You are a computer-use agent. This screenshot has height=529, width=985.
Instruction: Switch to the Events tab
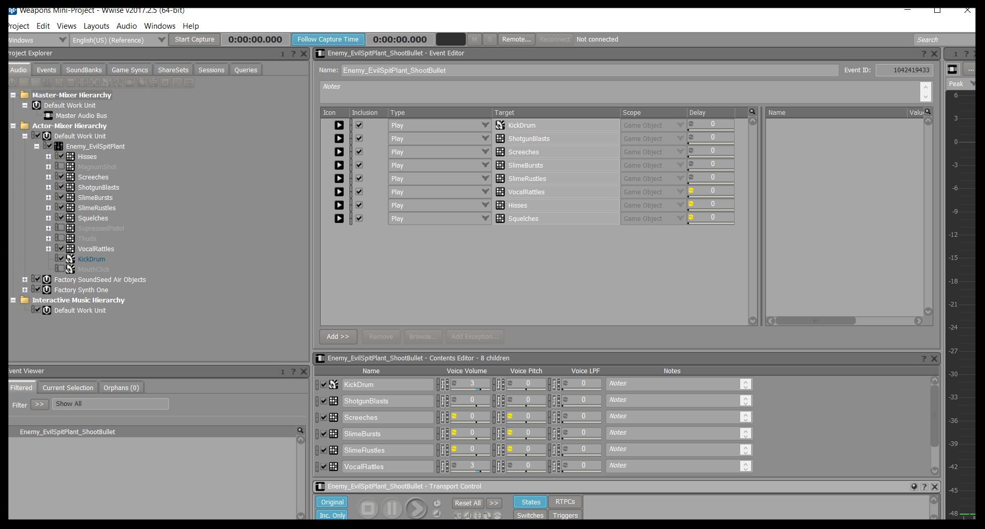point(46,70)
